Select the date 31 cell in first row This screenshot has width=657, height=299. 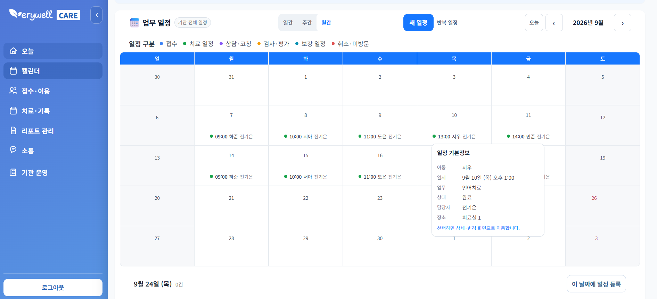pyautogui.click(x=231, y=85)
